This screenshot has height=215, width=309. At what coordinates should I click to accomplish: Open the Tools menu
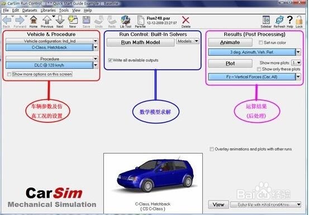coord(64,11)
